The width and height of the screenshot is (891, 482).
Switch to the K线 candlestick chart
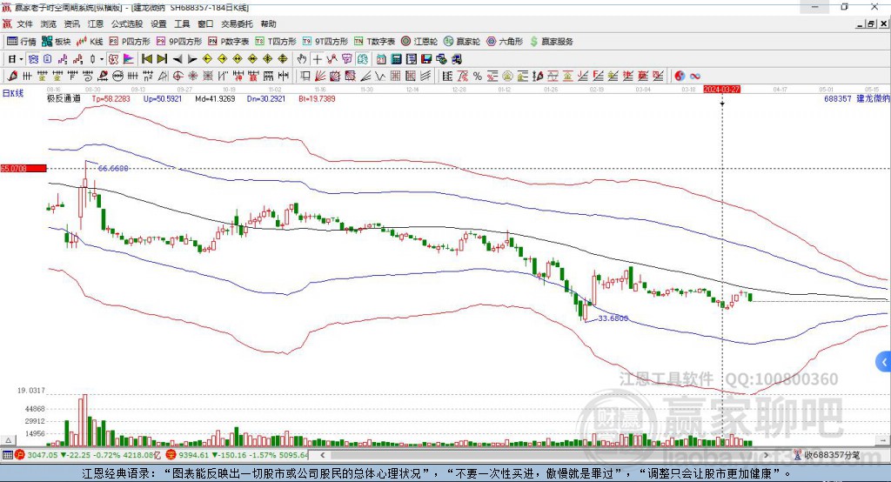click(x=90, y=42)
